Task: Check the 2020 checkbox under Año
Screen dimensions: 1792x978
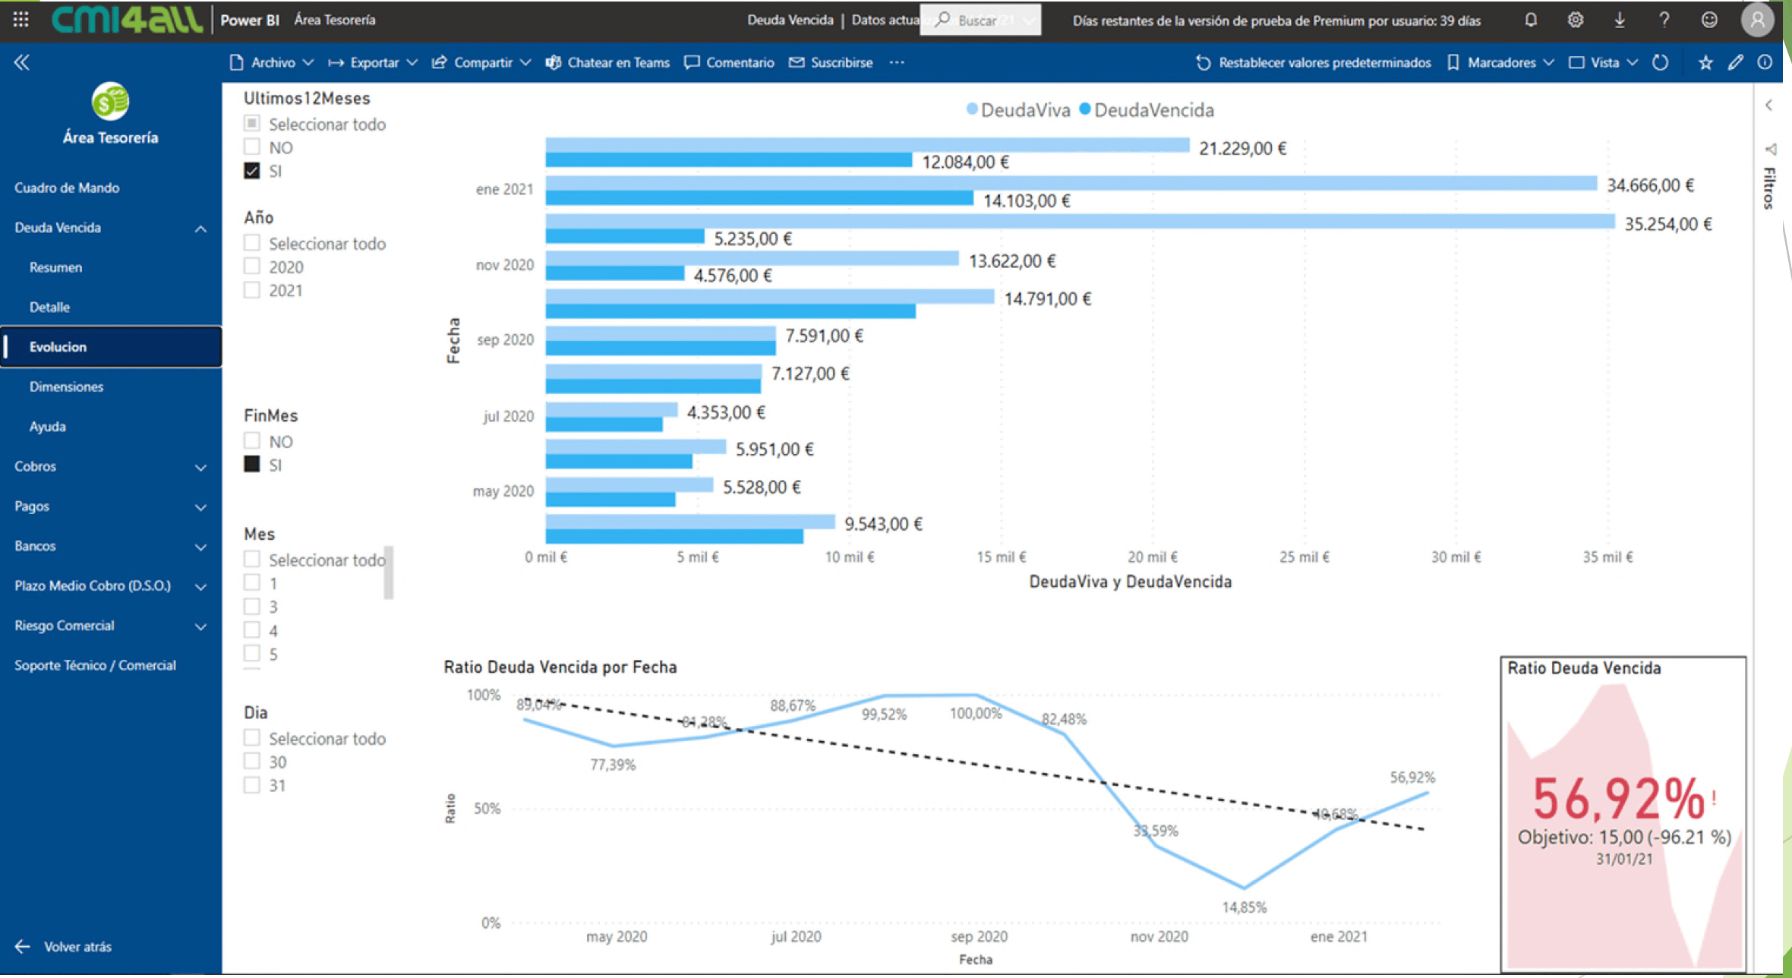Action: pos(252,267)
